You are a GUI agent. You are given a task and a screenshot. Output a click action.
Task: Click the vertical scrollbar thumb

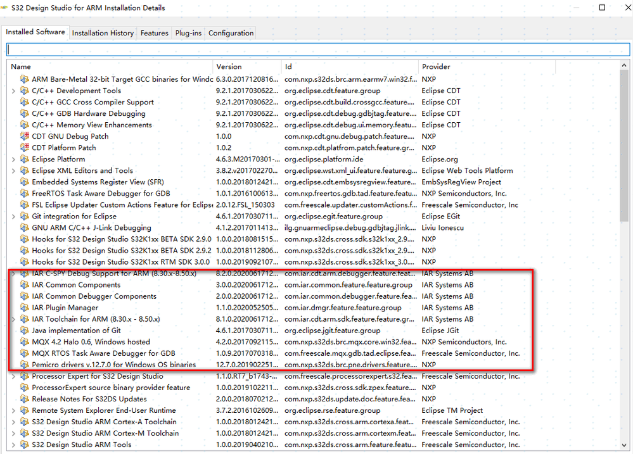tap(624, 145)
